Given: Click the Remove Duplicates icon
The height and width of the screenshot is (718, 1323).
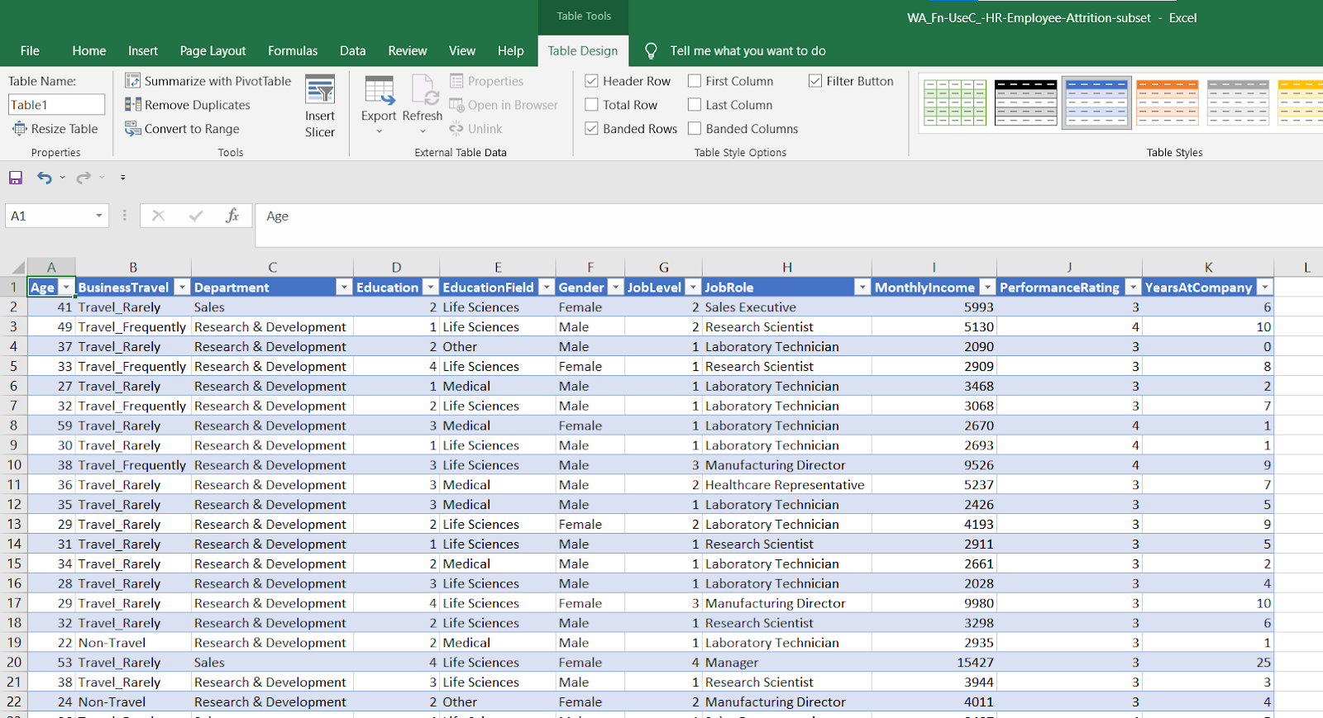Looking at the screenshot, I should click(x=133, y=105).
